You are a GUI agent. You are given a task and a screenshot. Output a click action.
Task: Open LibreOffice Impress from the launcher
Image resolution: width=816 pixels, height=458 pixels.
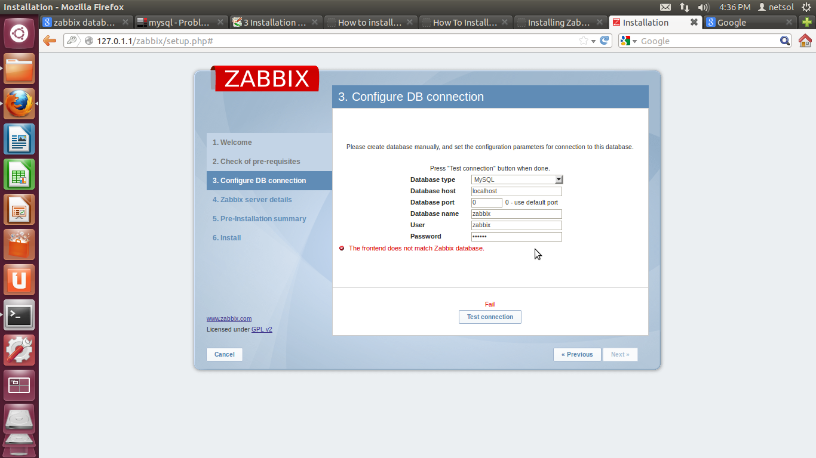tap(19, 210)
